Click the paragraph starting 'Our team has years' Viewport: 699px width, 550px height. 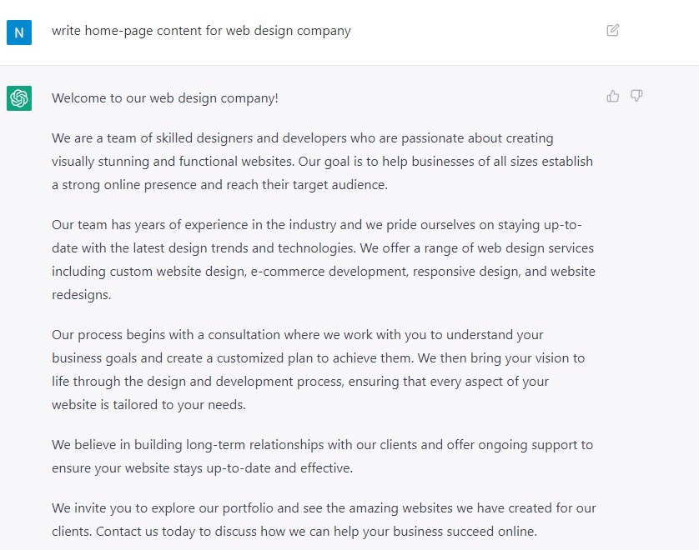pos(324,260)
